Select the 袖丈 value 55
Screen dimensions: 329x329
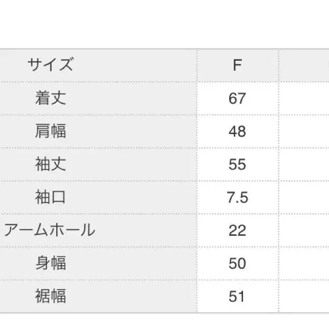pyautogui.click(x=237, y=164)
